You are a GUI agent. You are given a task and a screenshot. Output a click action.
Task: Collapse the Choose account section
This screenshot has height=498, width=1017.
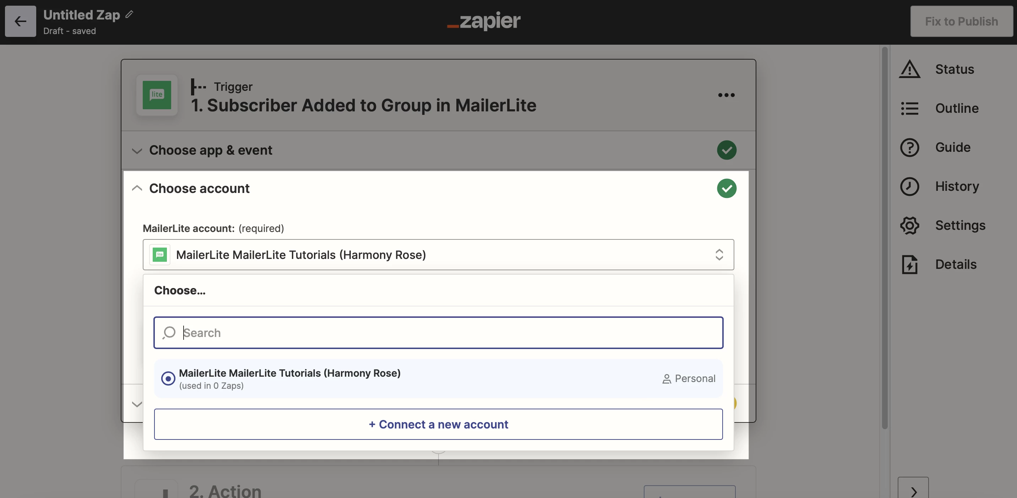pos(137,188)
